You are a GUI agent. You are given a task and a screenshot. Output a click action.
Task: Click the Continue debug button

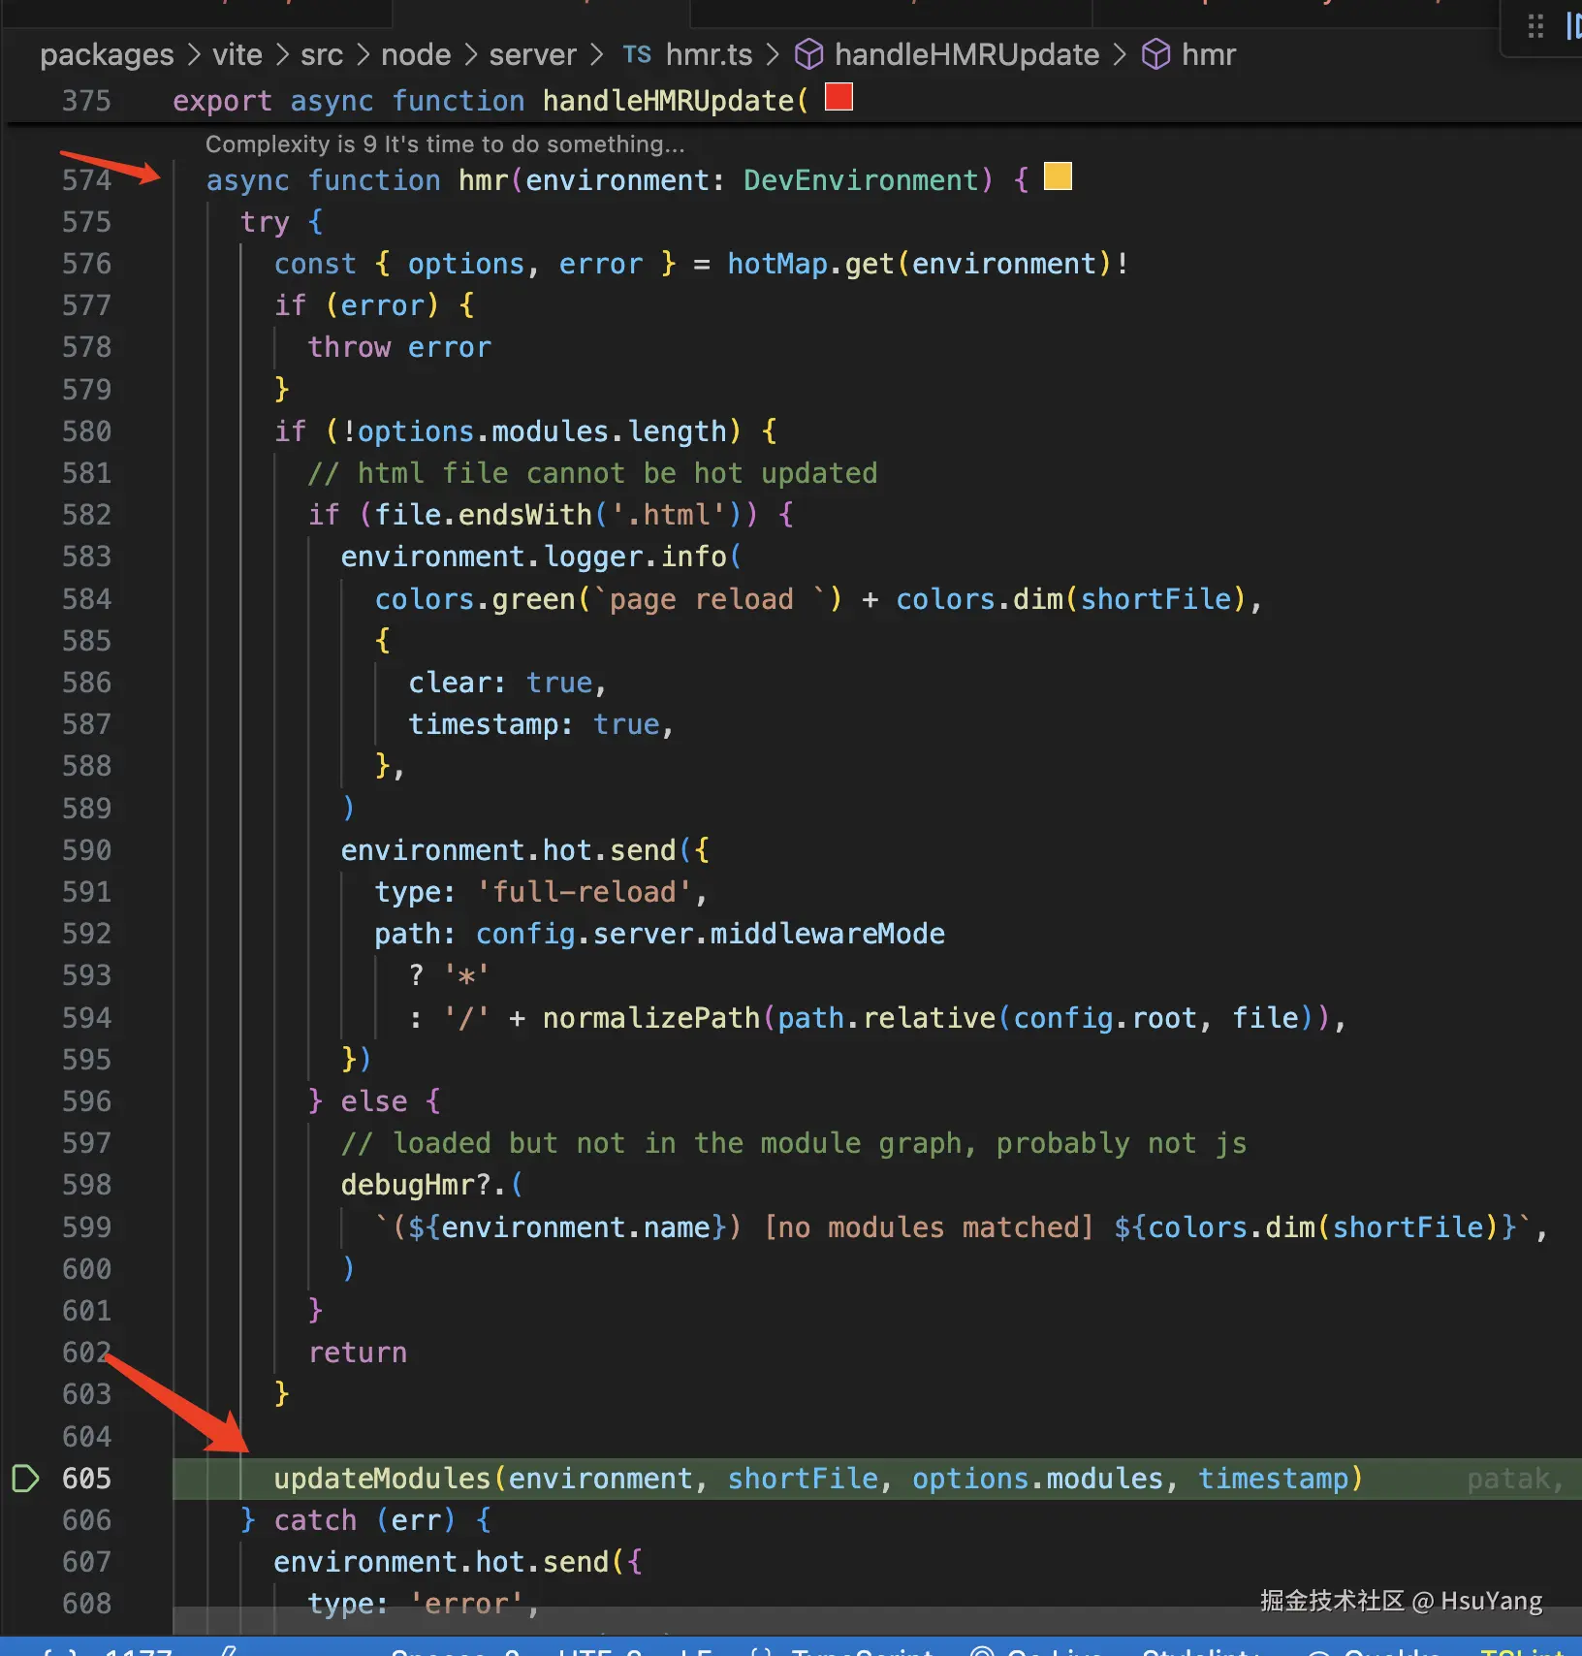pyautogui.click(x=1573, y=26)
